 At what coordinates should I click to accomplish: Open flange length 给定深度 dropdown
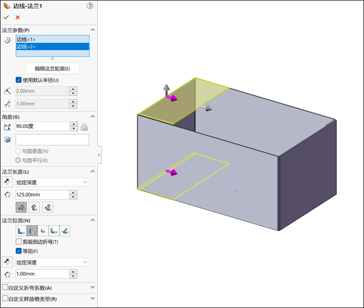[x=52, y=183]
